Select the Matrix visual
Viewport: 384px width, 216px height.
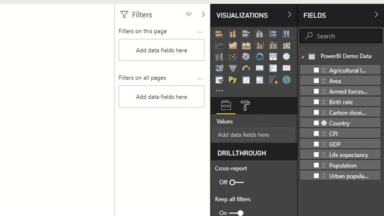[x=259, y=80]
